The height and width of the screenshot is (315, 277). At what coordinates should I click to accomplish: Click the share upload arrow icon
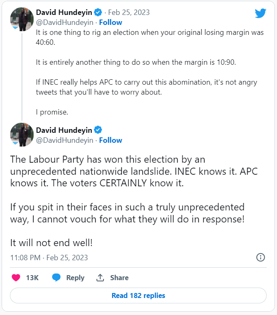pos(100,278)
